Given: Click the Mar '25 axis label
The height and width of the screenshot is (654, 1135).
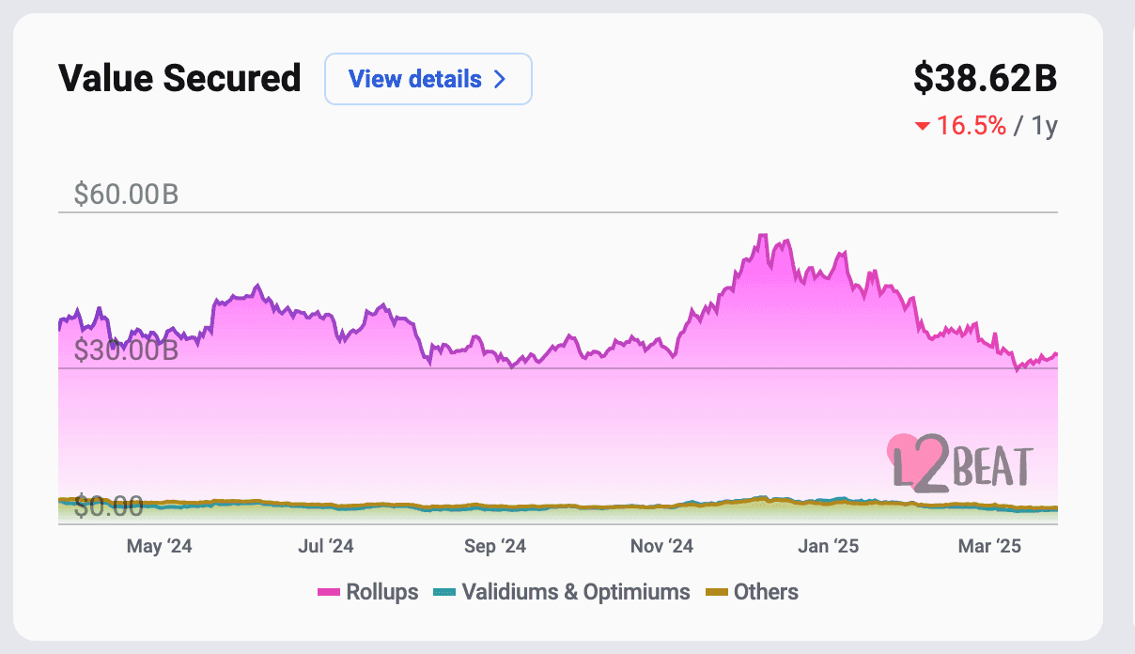Looking at the screenshot, I should click(x=988, y=547).
